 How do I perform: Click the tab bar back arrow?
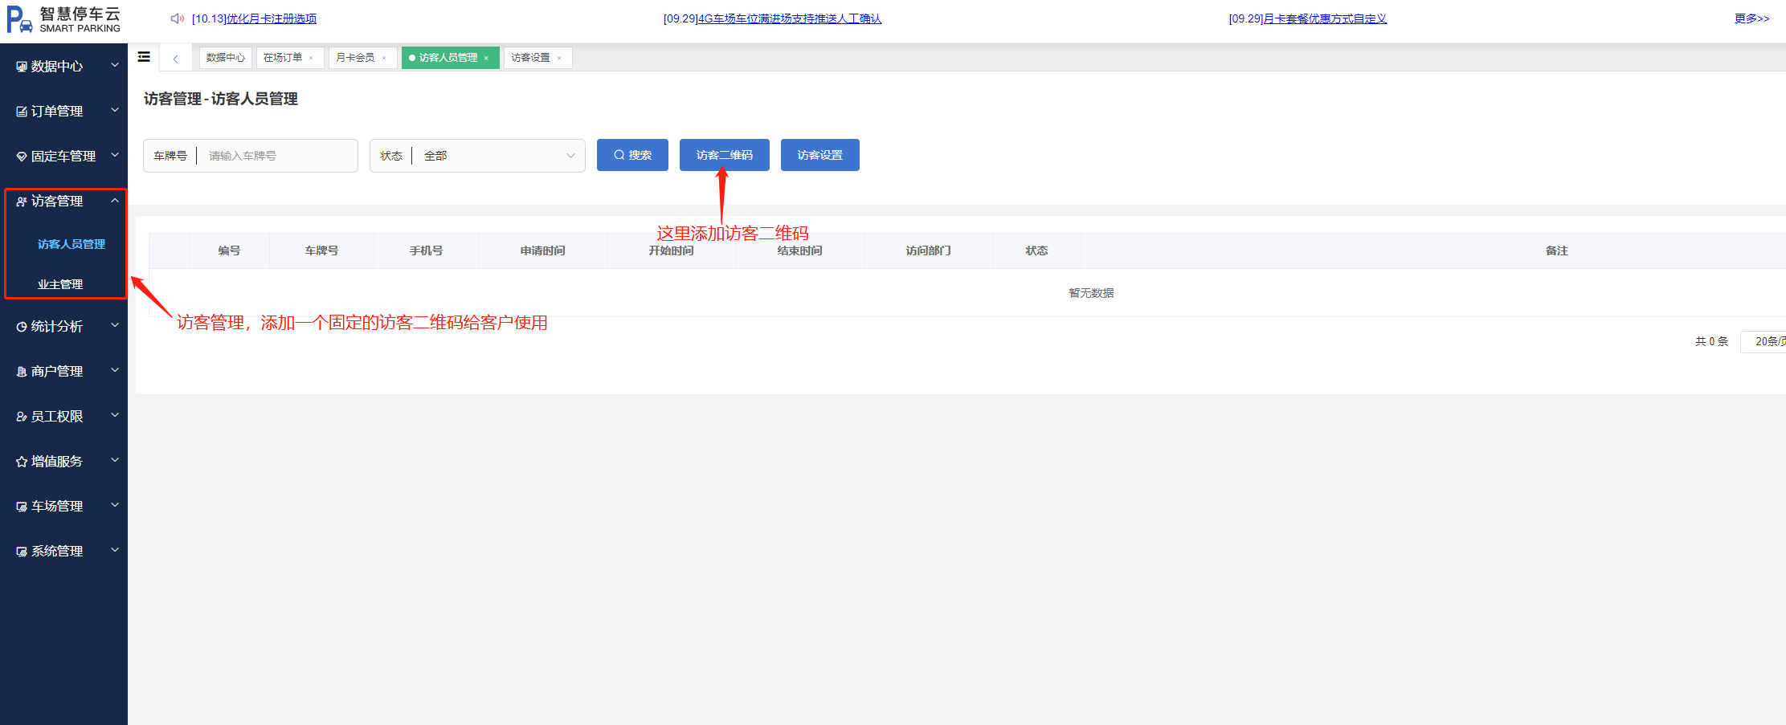[175, 58]
